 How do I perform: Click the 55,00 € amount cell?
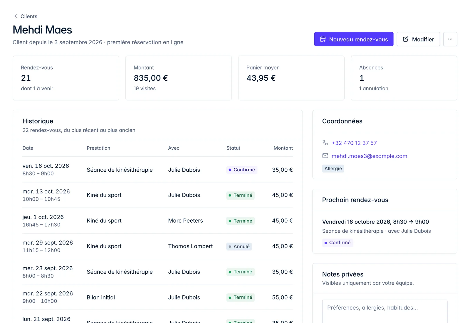(x=282, y=297)
